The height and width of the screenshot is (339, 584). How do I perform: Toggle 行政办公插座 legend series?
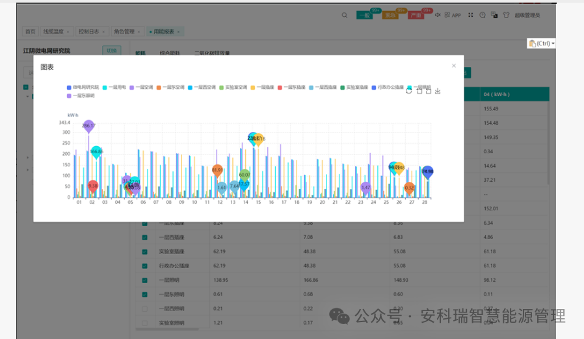(388, 88)
